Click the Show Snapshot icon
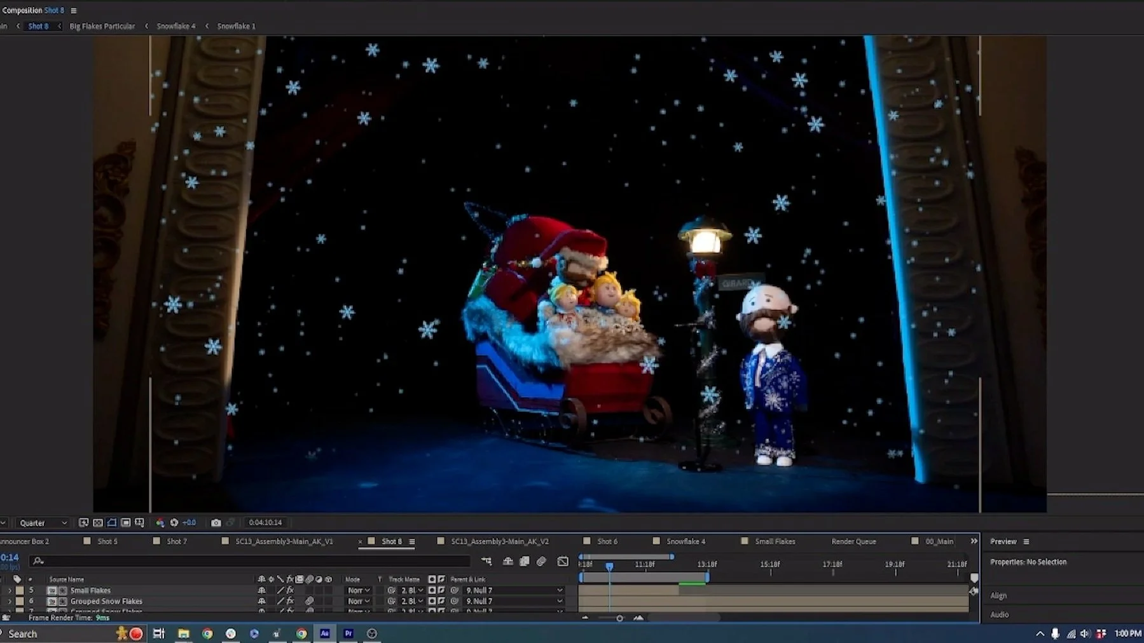Image resolution: width=1144 pixels, height=643 pixels. tap(231, 522)
